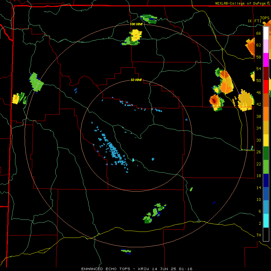Click the 38 value on the legend
Screen dimensions: 271x271
click(x=259, y=116)
